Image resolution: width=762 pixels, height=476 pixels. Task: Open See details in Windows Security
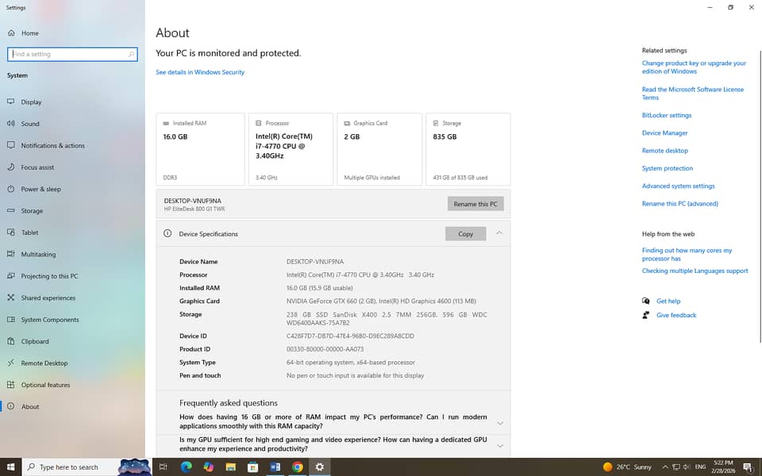point(200,72)
